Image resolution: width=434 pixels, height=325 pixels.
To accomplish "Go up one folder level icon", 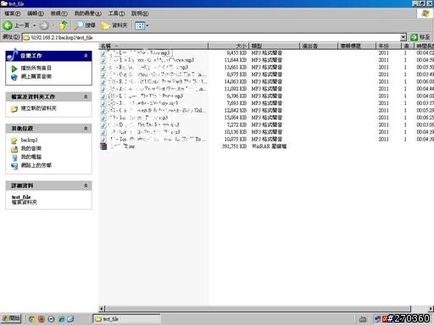I will click(x=64, y=25).
